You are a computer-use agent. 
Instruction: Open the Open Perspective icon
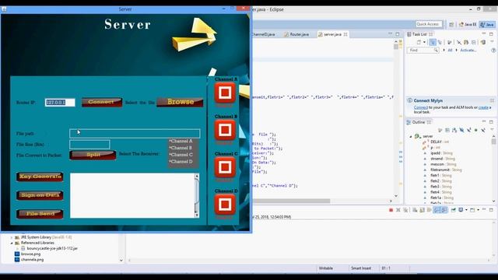pos(451,24)
